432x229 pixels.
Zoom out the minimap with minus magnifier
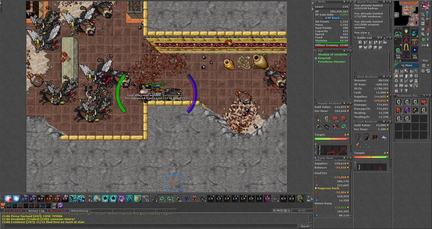[423, 15]
